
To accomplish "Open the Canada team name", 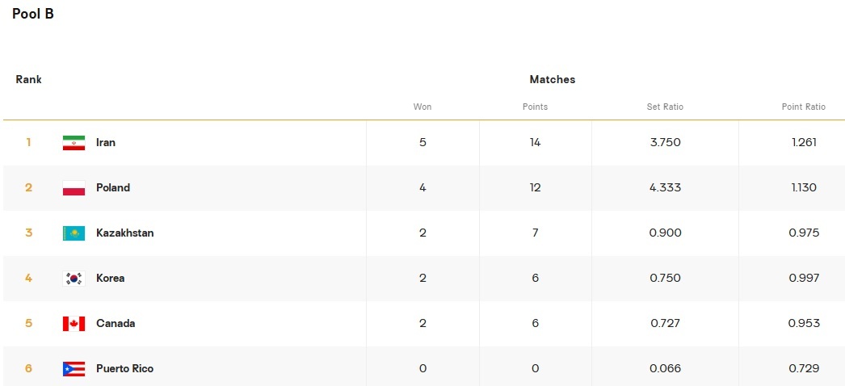I will point(116,324).
